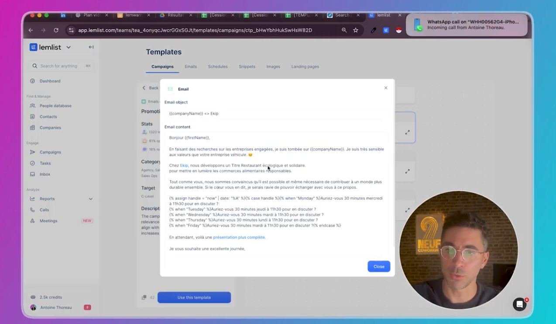This screenshot has height=324, width=556.
Task: Open Companies via its building icon
Action: 32,128
